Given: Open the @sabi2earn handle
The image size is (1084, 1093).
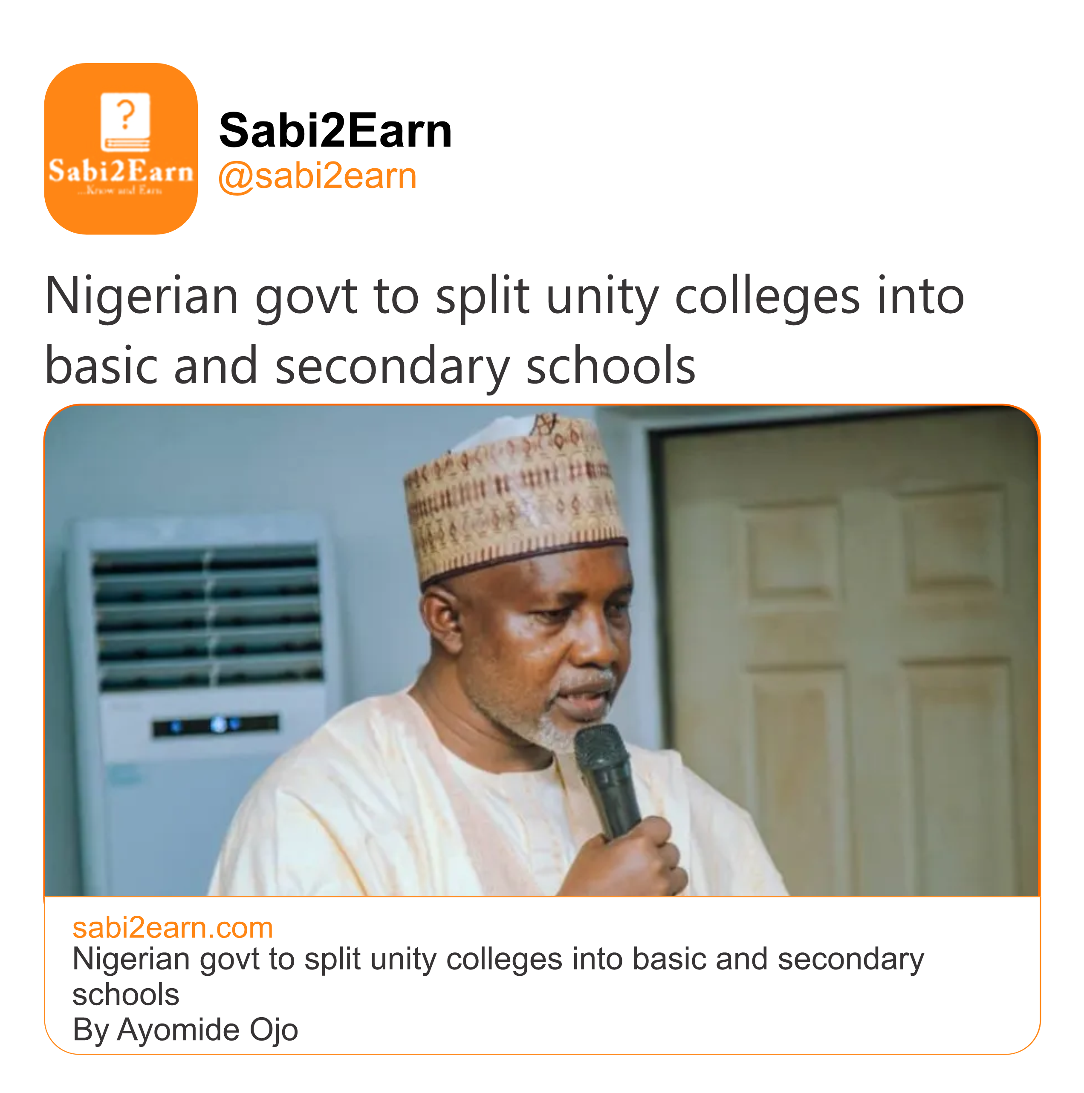Looking at the screenshot, I should 317,176.
